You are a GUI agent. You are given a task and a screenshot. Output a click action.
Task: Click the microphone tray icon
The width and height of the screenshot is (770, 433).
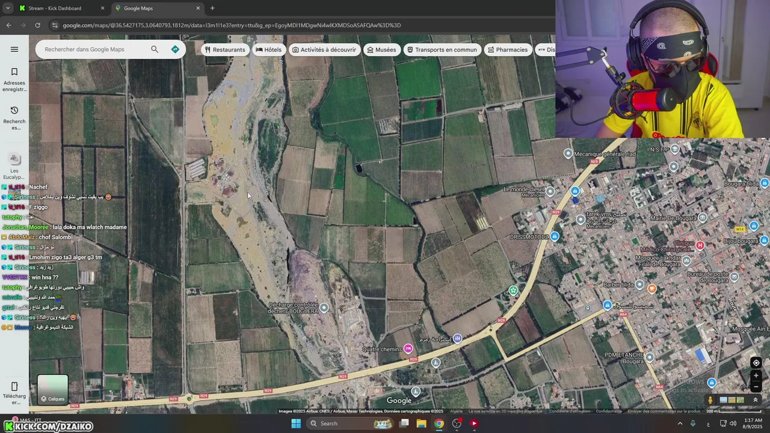tap(693, 423)
